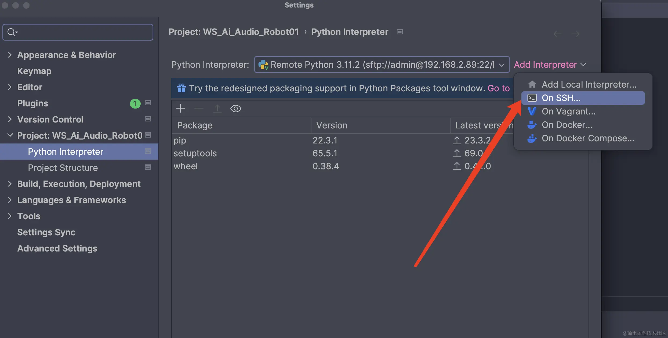This screenshot has height=338, width=668.
Task: Click the Python logo in the interpreter selector
Action: click(x=264, y=64)
